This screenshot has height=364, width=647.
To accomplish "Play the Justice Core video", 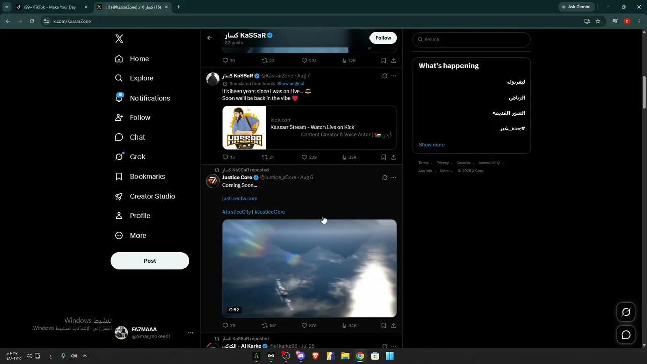I will 309,268.
